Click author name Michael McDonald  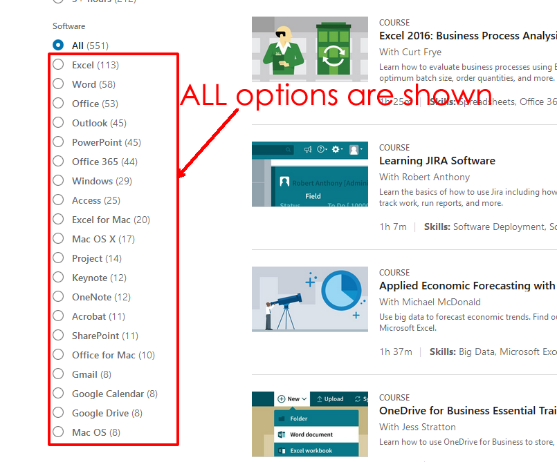441,302
